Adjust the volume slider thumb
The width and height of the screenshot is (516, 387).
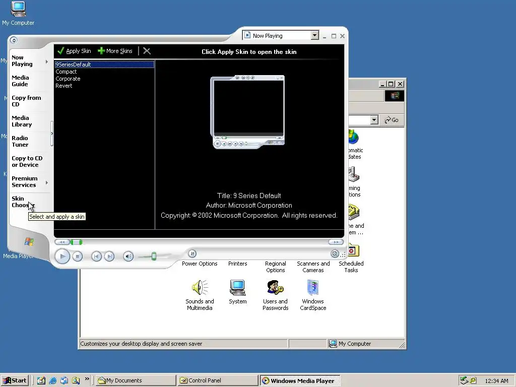[x=154, y=256]
